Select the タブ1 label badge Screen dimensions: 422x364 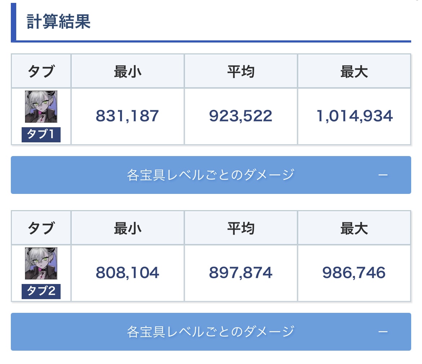(x=41, y=135)
